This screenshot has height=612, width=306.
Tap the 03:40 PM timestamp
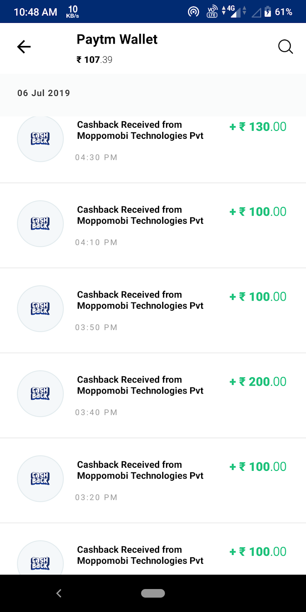pyautogui.click(x=96, y=412)
